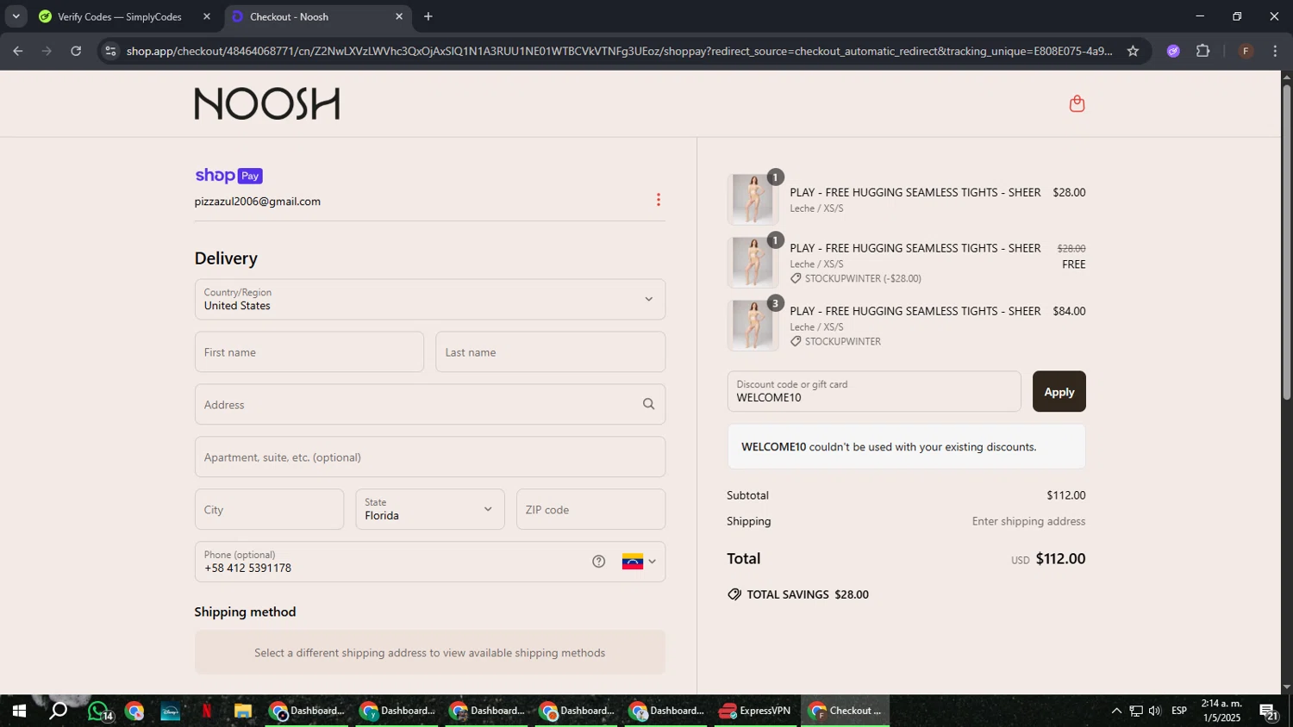The width and height of the screenshot is (1293, 727).
Task: Expand the State dropdown showing Florida
Action: 430,509
